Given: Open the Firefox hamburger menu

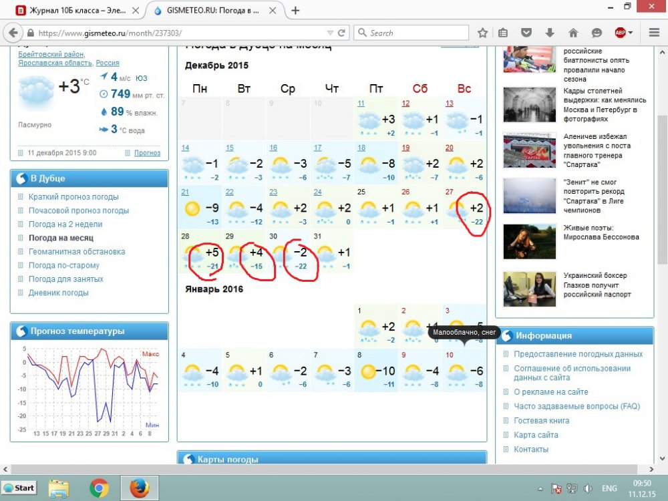Looking at the screenshot, I should pyautogui.click(x=652, y=33).
